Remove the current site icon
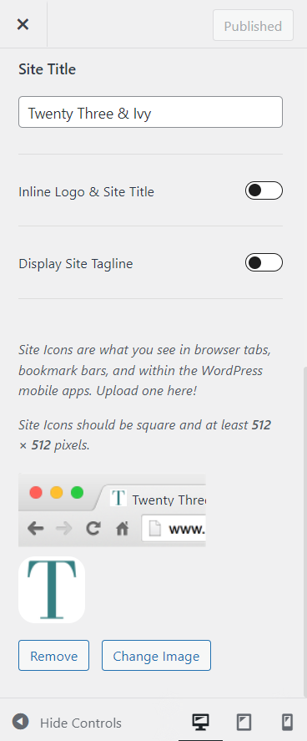This screenshot has height=741, width=307. 53,656
